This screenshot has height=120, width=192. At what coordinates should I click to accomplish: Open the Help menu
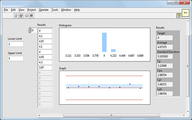pos(77,10)
